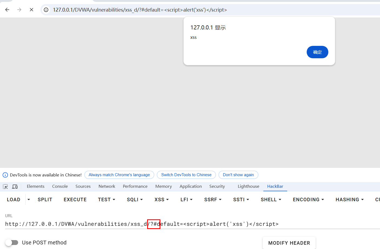Image resolution: width=380 pixels, height=249 pixels.
Task: Open the Performance tab
Action: click(135, 186)
